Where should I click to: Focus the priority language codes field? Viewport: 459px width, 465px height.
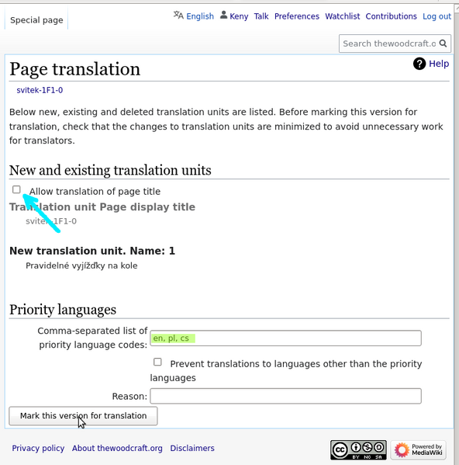[285, 338]
